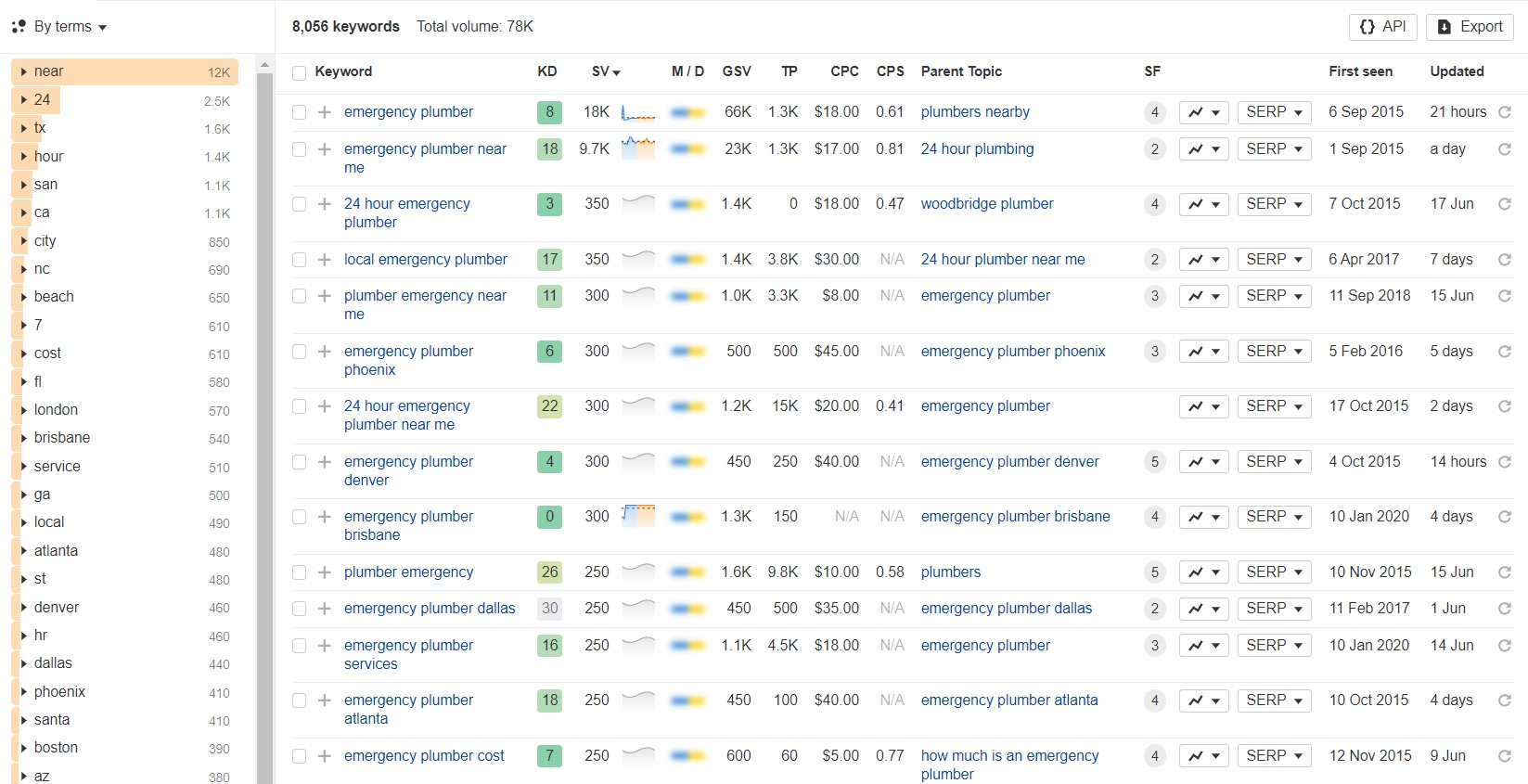Click the SERP features badge for plumber emergency
Viewport: 1528px width, 784px height.
click(x=1154, y=572)
